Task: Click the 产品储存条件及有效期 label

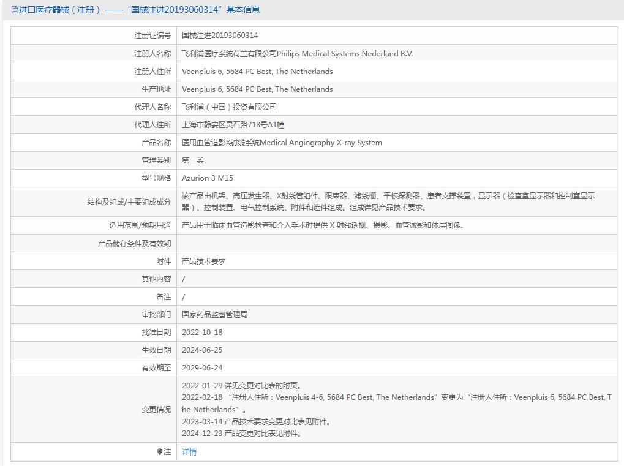Action: (x=135, y=243)
